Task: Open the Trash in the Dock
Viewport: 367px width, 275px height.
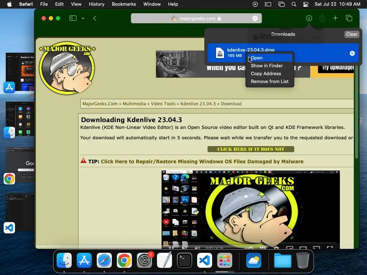Action: coord(303,260)
